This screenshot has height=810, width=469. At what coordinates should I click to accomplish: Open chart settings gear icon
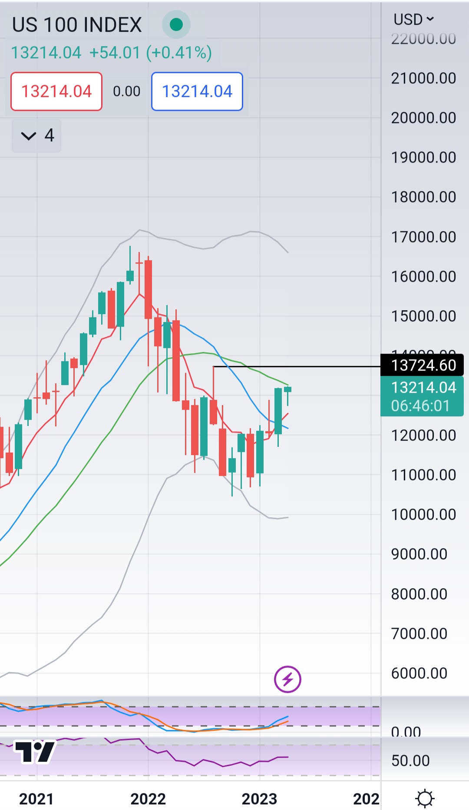tap(424, 799)
